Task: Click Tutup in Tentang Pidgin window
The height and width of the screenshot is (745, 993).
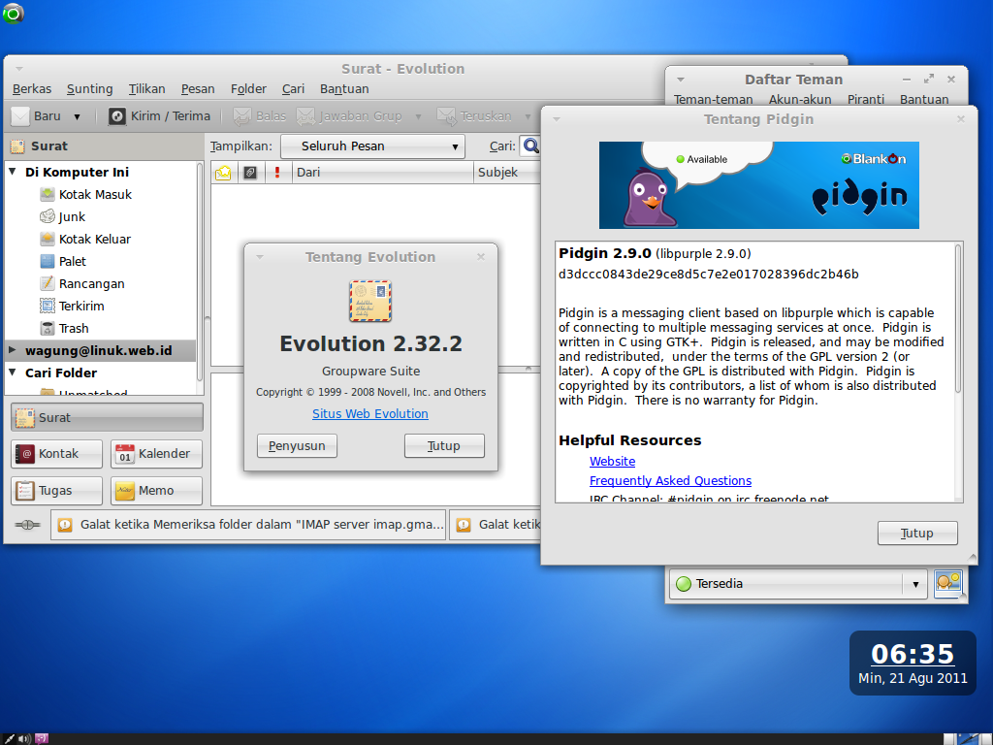Action: pyautogui.click(x=917, y=533)
